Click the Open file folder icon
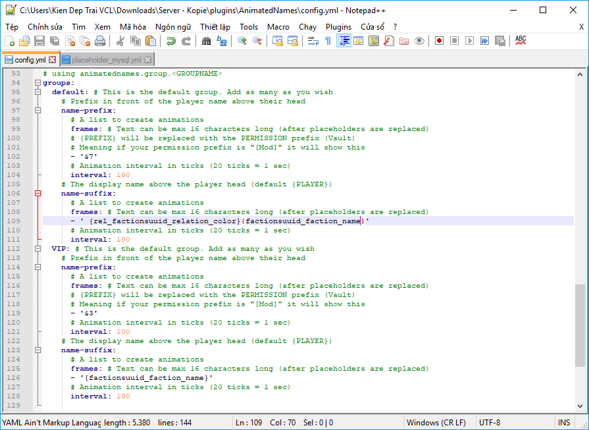This screenshot has height=430, width=589. pyautogui.click(x=24, y=41)
